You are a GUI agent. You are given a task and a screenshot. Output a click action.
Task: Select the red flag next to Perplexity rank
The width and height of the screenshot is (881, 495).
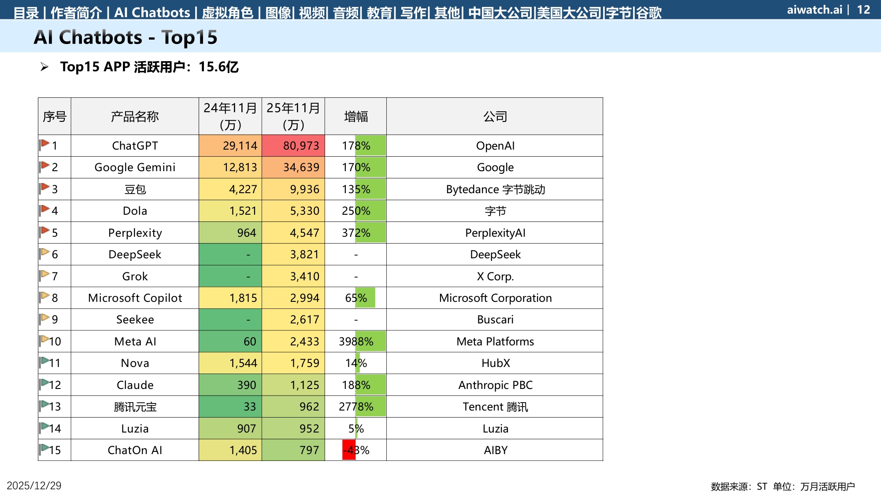(44, 231)
